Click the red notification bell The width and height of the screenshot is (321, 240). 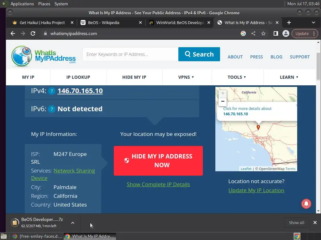point(306,204)
